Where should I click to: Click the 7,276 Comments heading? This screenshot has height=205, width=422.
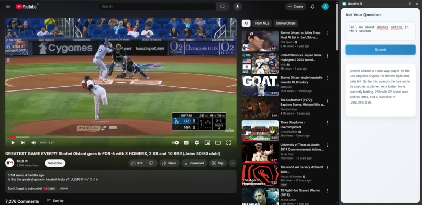coord(22,201)
